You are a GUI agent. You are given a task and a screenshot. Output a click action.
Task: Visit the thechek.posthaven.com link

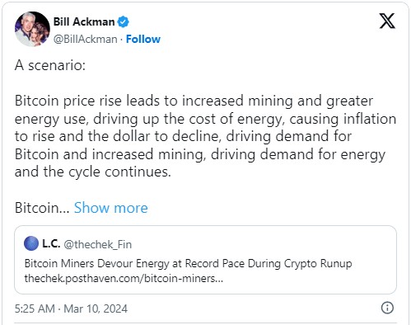click(124, 279)
